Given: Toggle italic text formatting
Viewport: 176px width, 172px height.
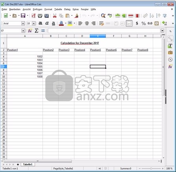Looking at the screenshot, I should tap(47, 23).
